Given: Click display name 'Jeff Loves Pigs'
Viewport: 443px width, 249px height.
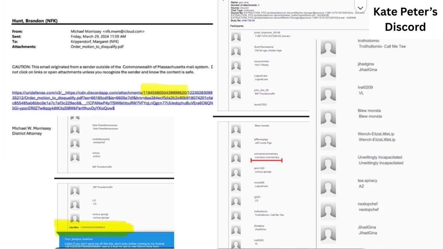Looking at the screenshot, I should (263, 143).
